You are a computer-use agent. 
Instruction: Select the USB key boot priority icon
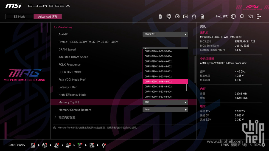click(x=80, y=145)
